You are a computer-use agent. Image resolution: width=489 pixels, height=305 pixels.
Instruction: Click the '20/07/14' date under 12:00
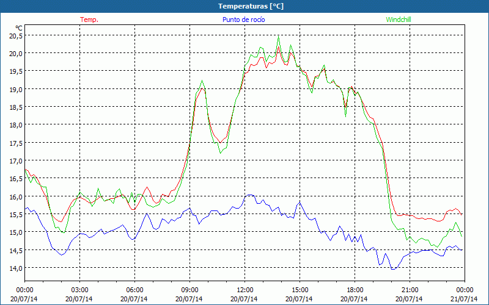(x=244, y=299)
